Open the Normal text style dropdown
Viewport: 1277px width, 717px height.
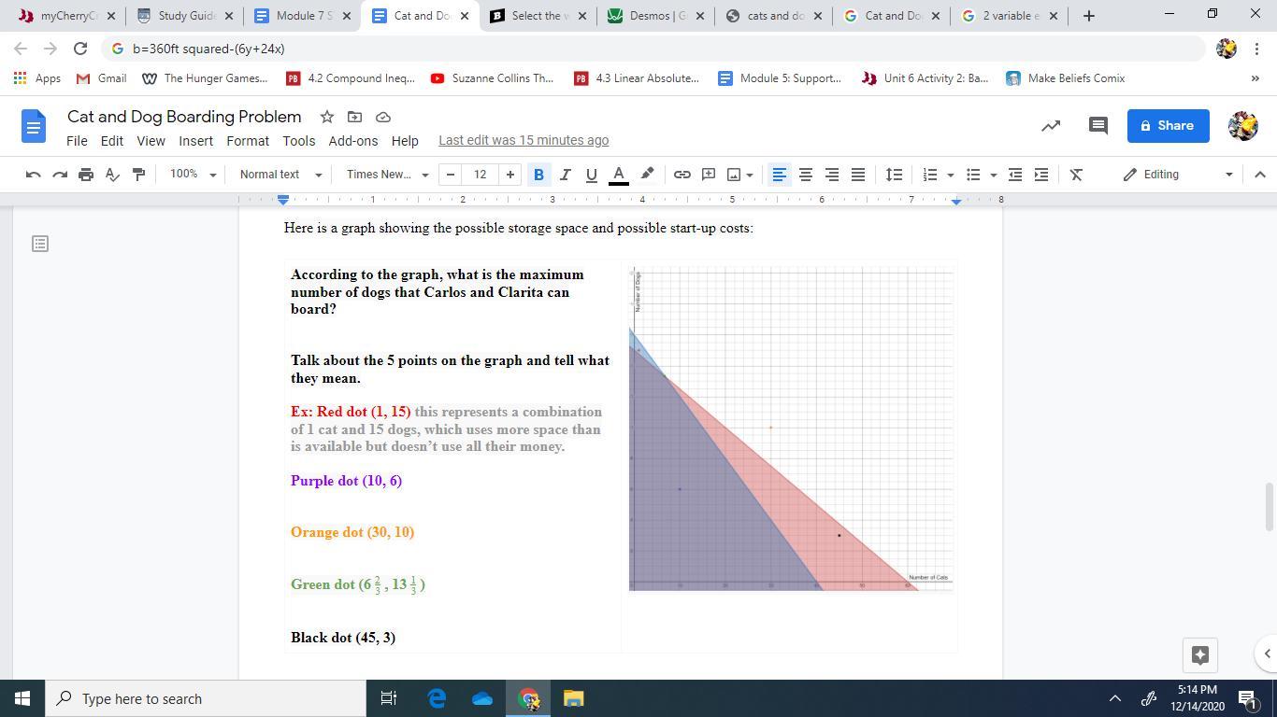(x=280, y=175)
